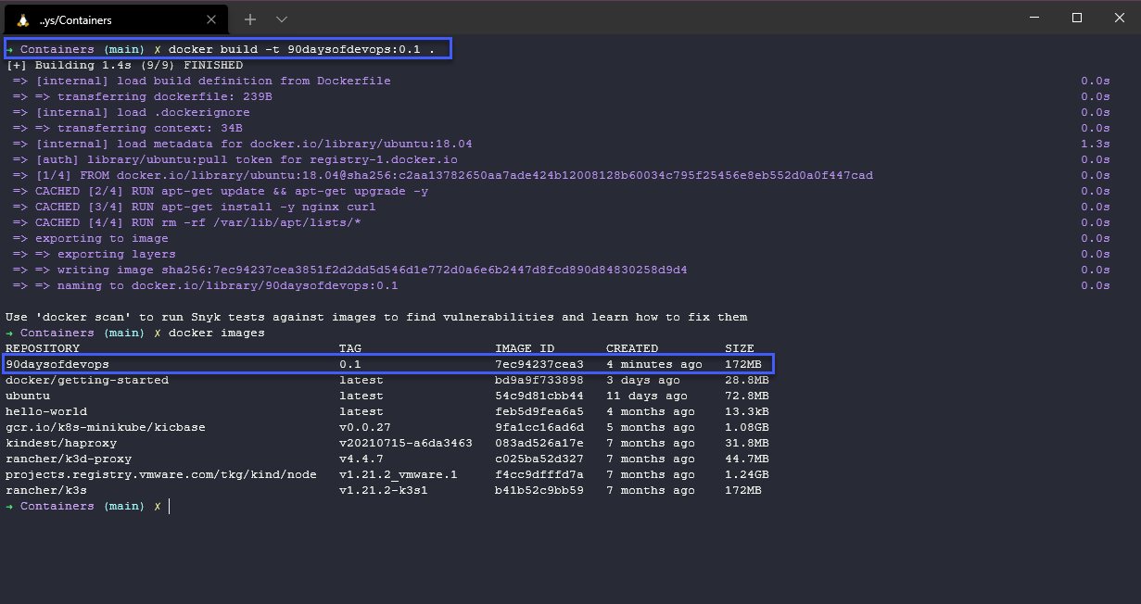
Task: Open a new tab with the plus icon
Action: (x=250, y=19)
